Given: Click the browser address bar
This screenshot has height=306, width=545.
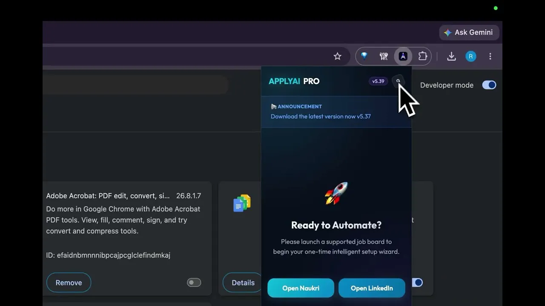Looking at the screenshot, I should [x=196, y=56].
